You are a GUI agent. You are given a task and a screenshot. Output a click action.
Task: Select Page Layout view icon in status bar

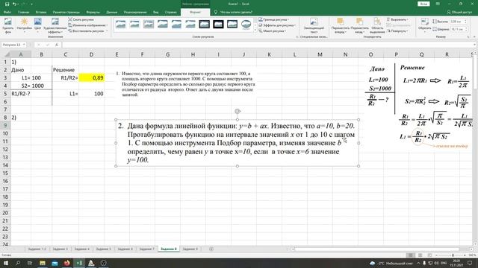click(420, 255)
